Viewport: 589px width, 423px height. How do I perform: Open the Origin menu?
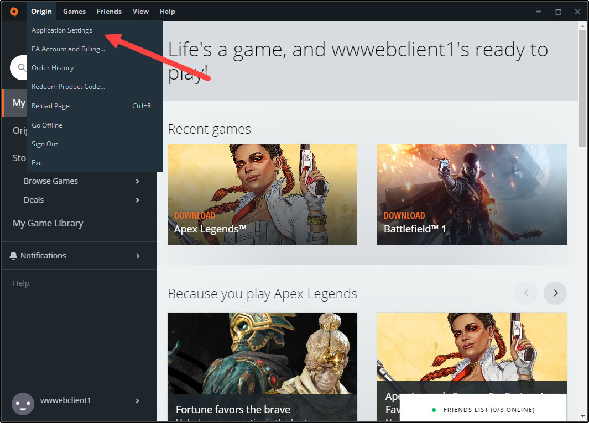(41, 12)
